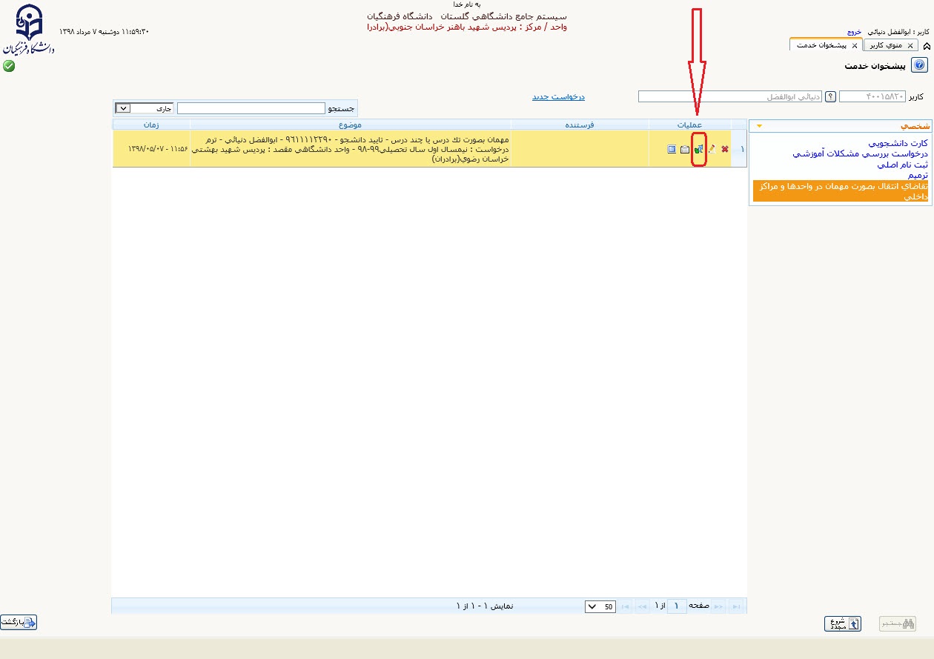934x659 pixels.
Task: Click the جستجو search text field
Action: pos(251,108)
